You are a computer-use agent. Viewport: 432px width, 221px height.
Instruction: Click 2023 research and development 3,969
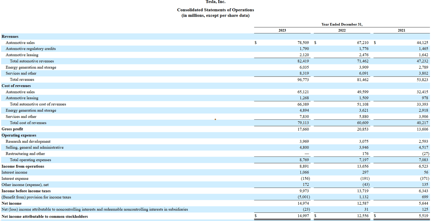[304, 141]
